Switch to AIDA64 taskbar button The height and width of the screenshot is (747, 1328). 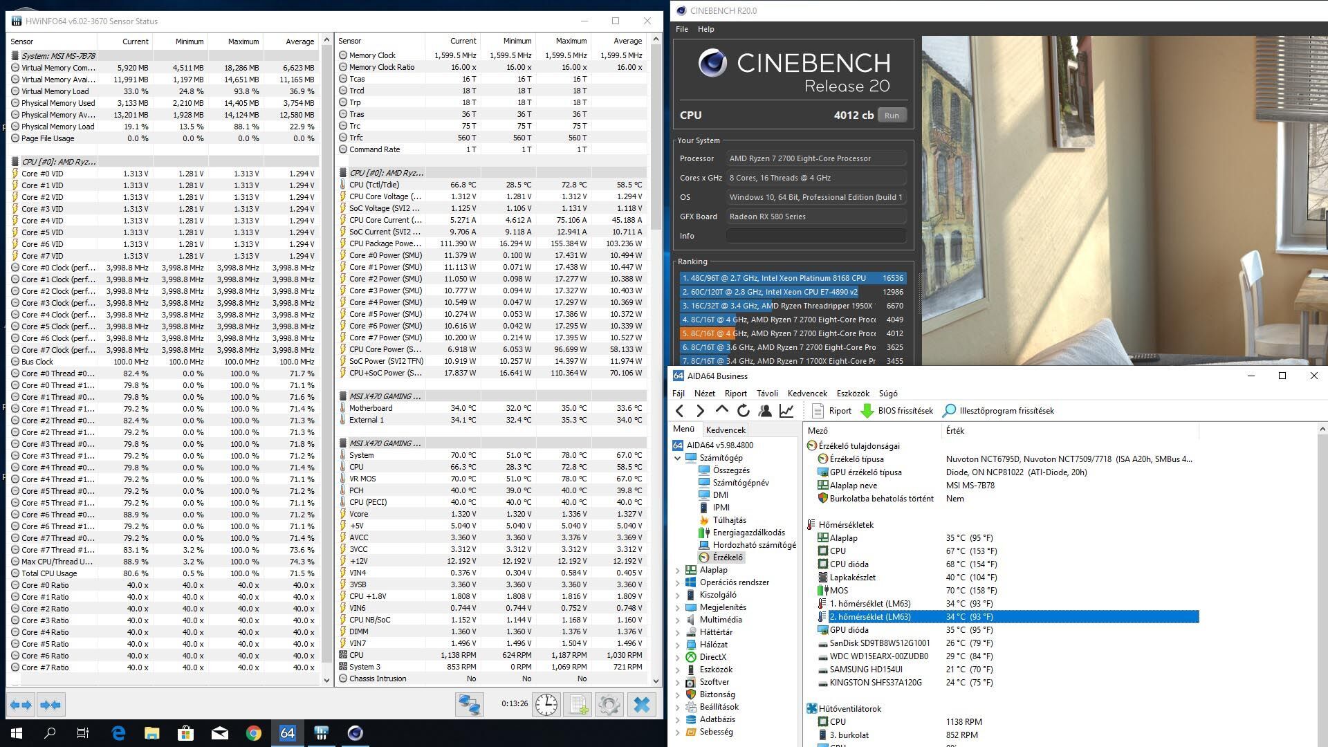click(287, 733)
